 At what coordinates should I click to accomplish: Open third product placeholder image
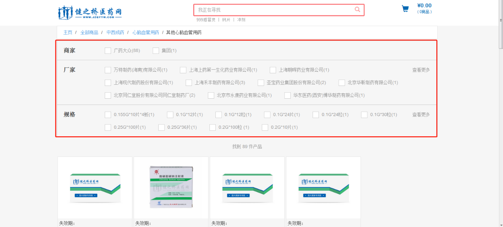point(247,188)
